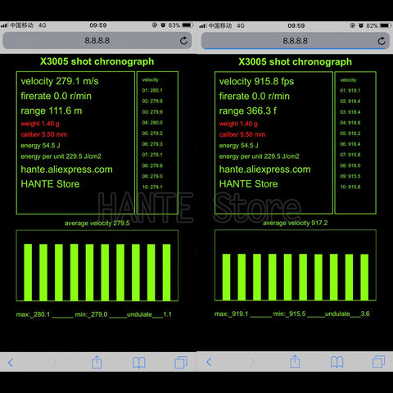Tap the battery icon on right phone status bar
The width and height of the screenshot is (393, 393).
pyautogui.click(x=386, y=25)
